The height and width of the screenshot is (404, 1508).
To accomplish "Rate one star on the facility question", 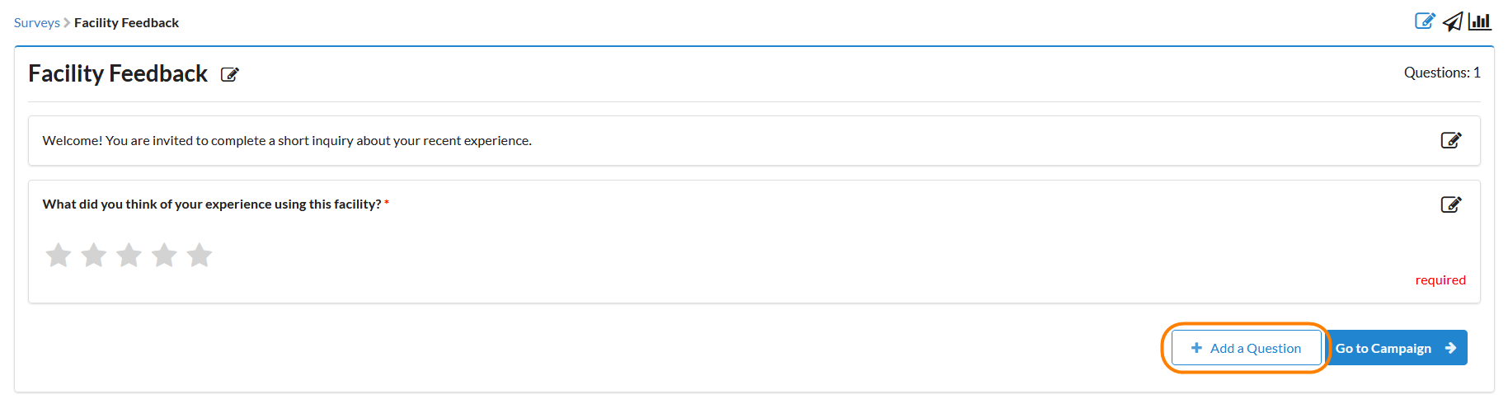I will tap(59, 255).
